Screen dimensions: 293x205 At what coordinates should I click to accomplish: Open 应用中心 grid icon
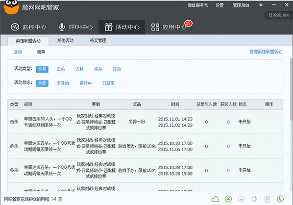click(155, 27)
